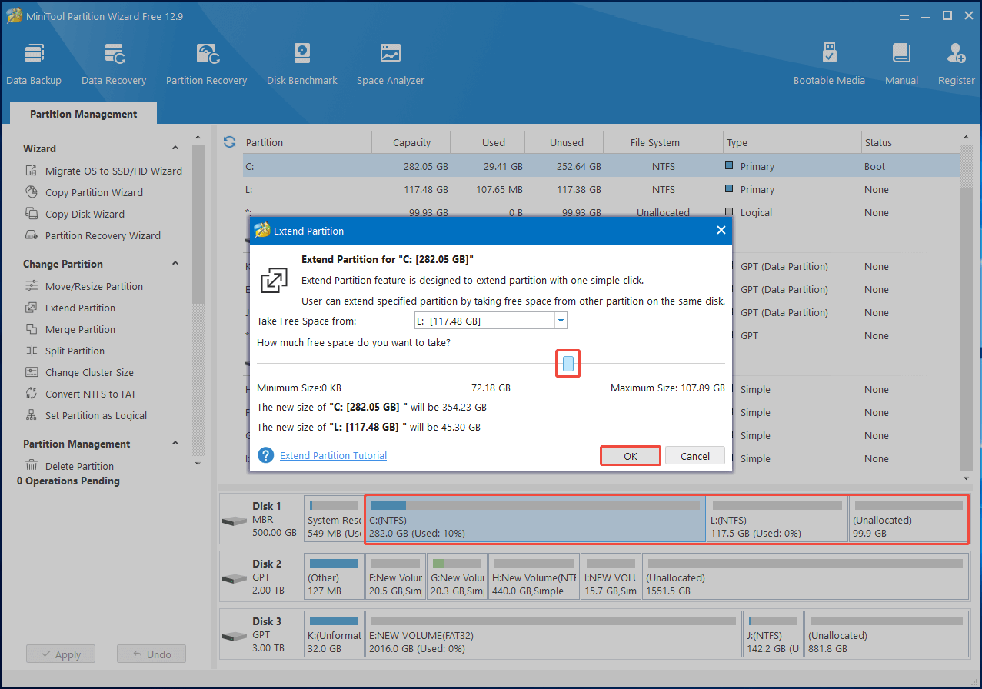Select E:NEW VOLUME(FAT32) block on Disk 3
Screen dimensions: 982x689
554,634
